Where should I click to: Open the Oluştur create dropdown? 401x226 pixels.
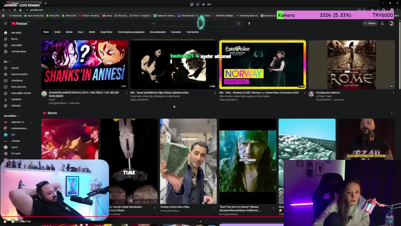370,23
